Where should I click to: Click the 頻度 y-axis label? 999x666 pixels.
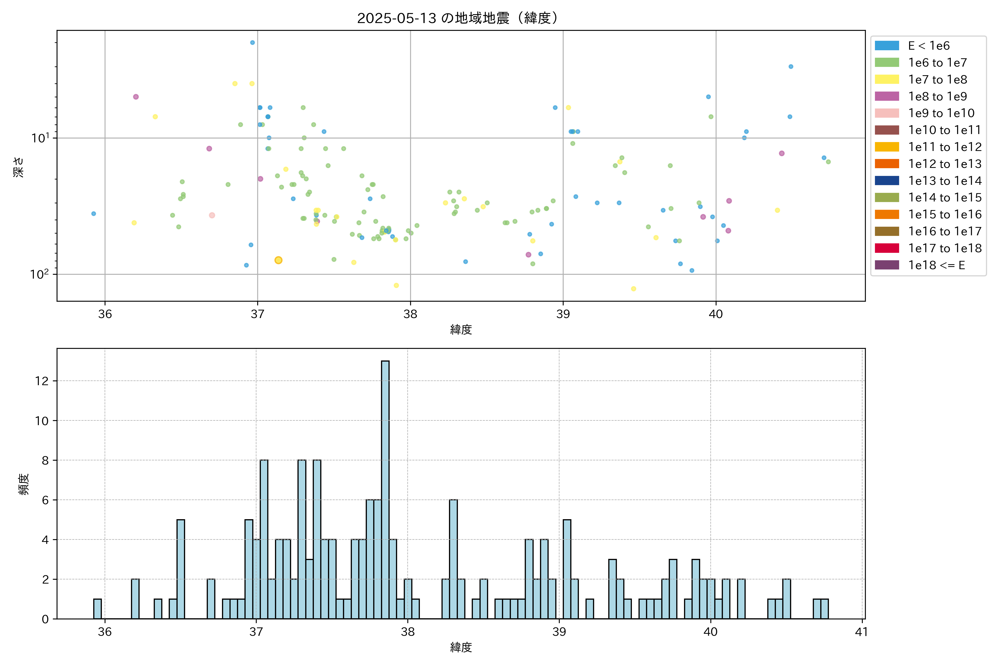click(x=24, y=484)
